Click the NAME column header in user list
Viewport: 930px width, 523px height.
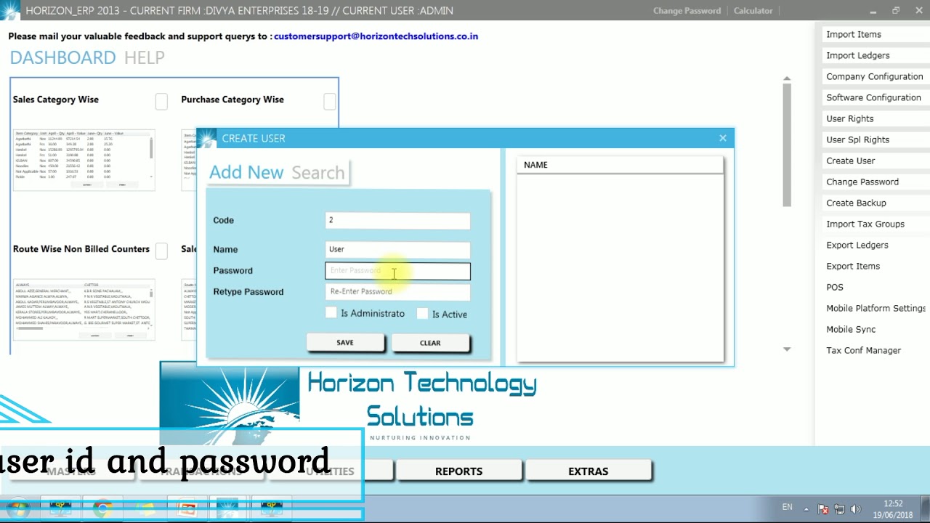(620, 165)
